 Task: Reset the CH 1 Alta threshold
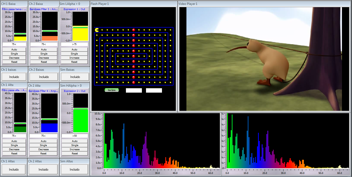tap(14, 153)
